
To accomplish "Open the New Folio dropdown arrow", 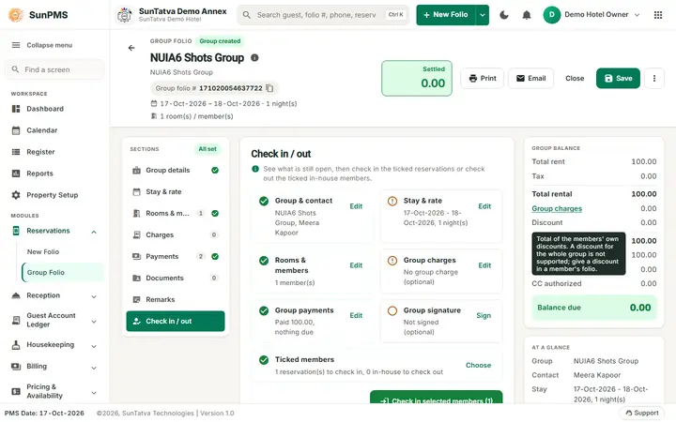I will coord(483,15).
